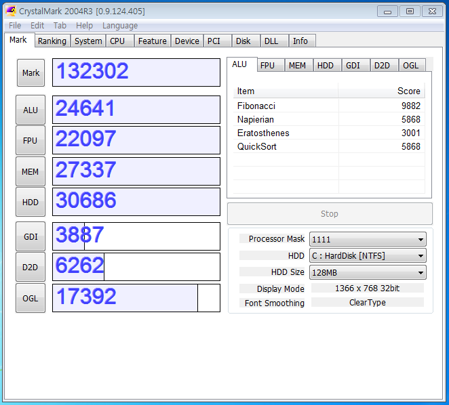Maximize the CrystalMark window

pyautogui.click(x=410, y=12)
